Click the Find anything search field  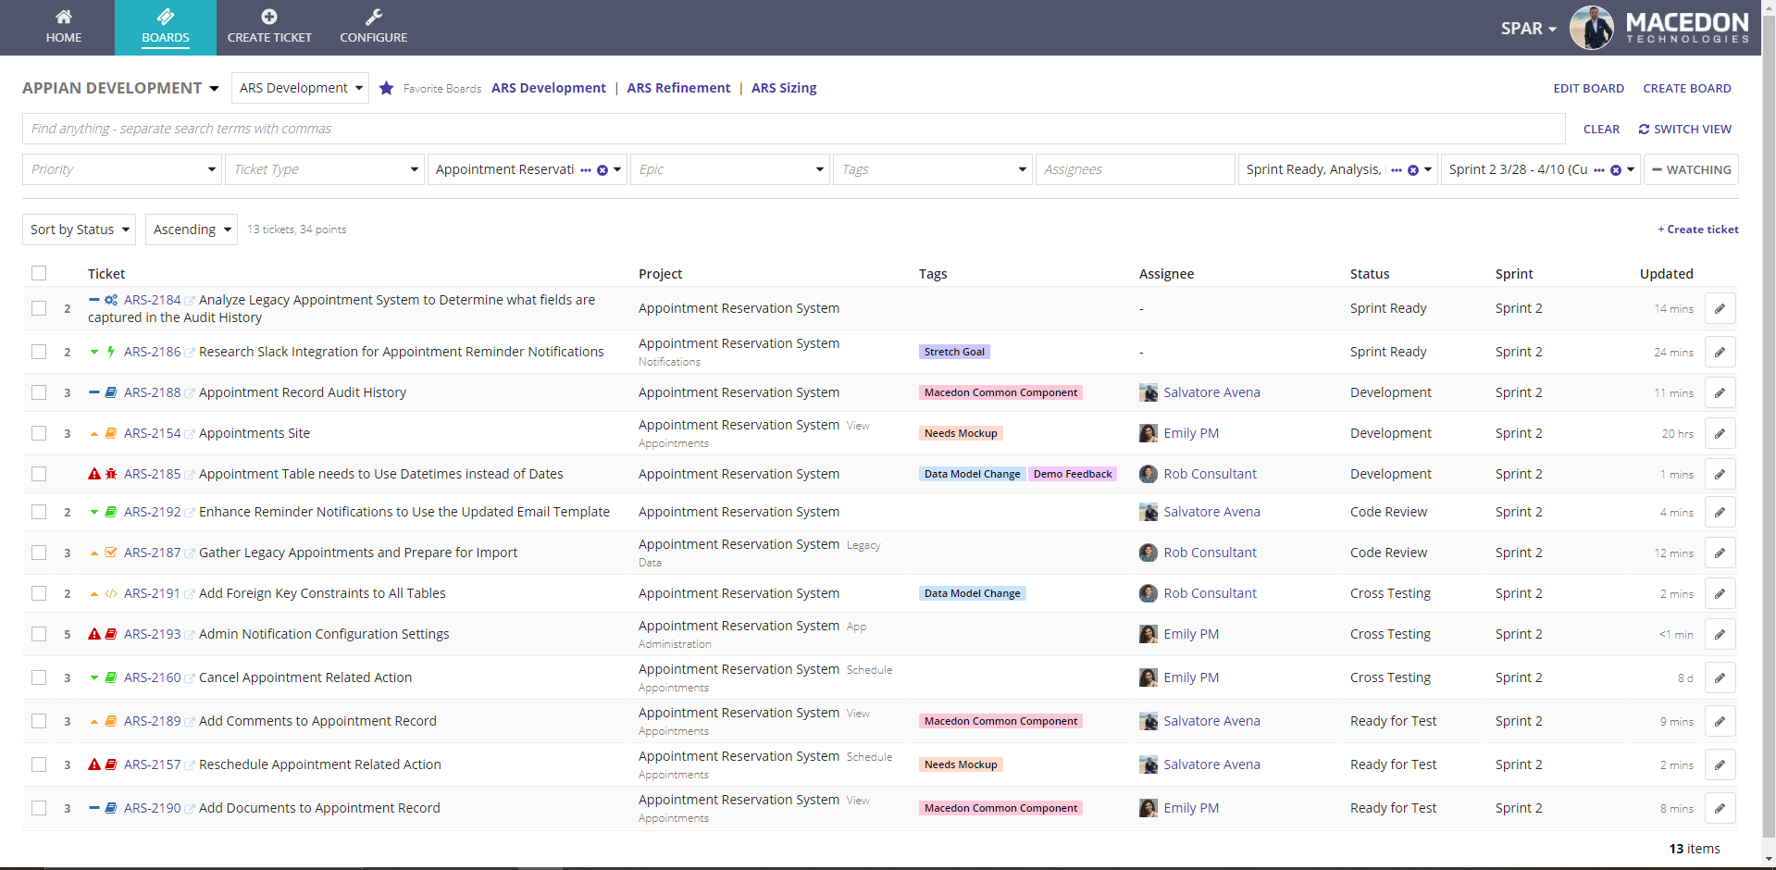pos(793,129)
